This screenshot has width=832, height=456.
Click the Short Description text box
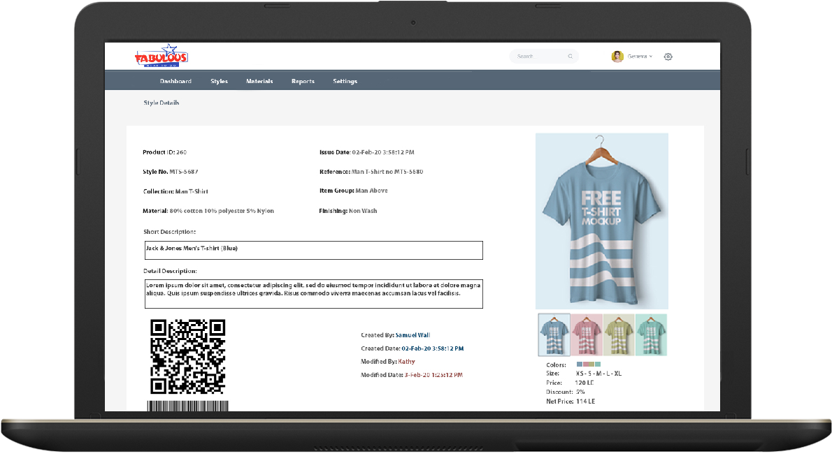[x=313, y=250]
